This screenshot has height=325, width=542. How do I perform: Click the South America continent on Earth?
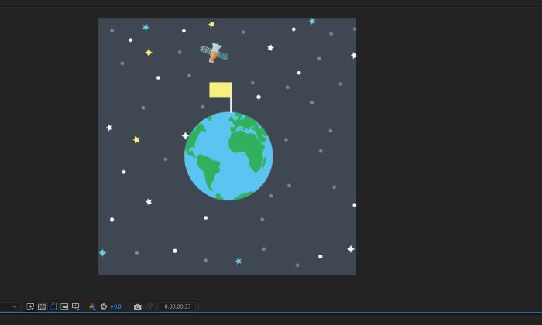208,171
